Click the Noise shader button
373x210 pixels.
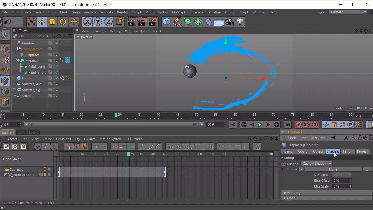(x=333, y=169)
